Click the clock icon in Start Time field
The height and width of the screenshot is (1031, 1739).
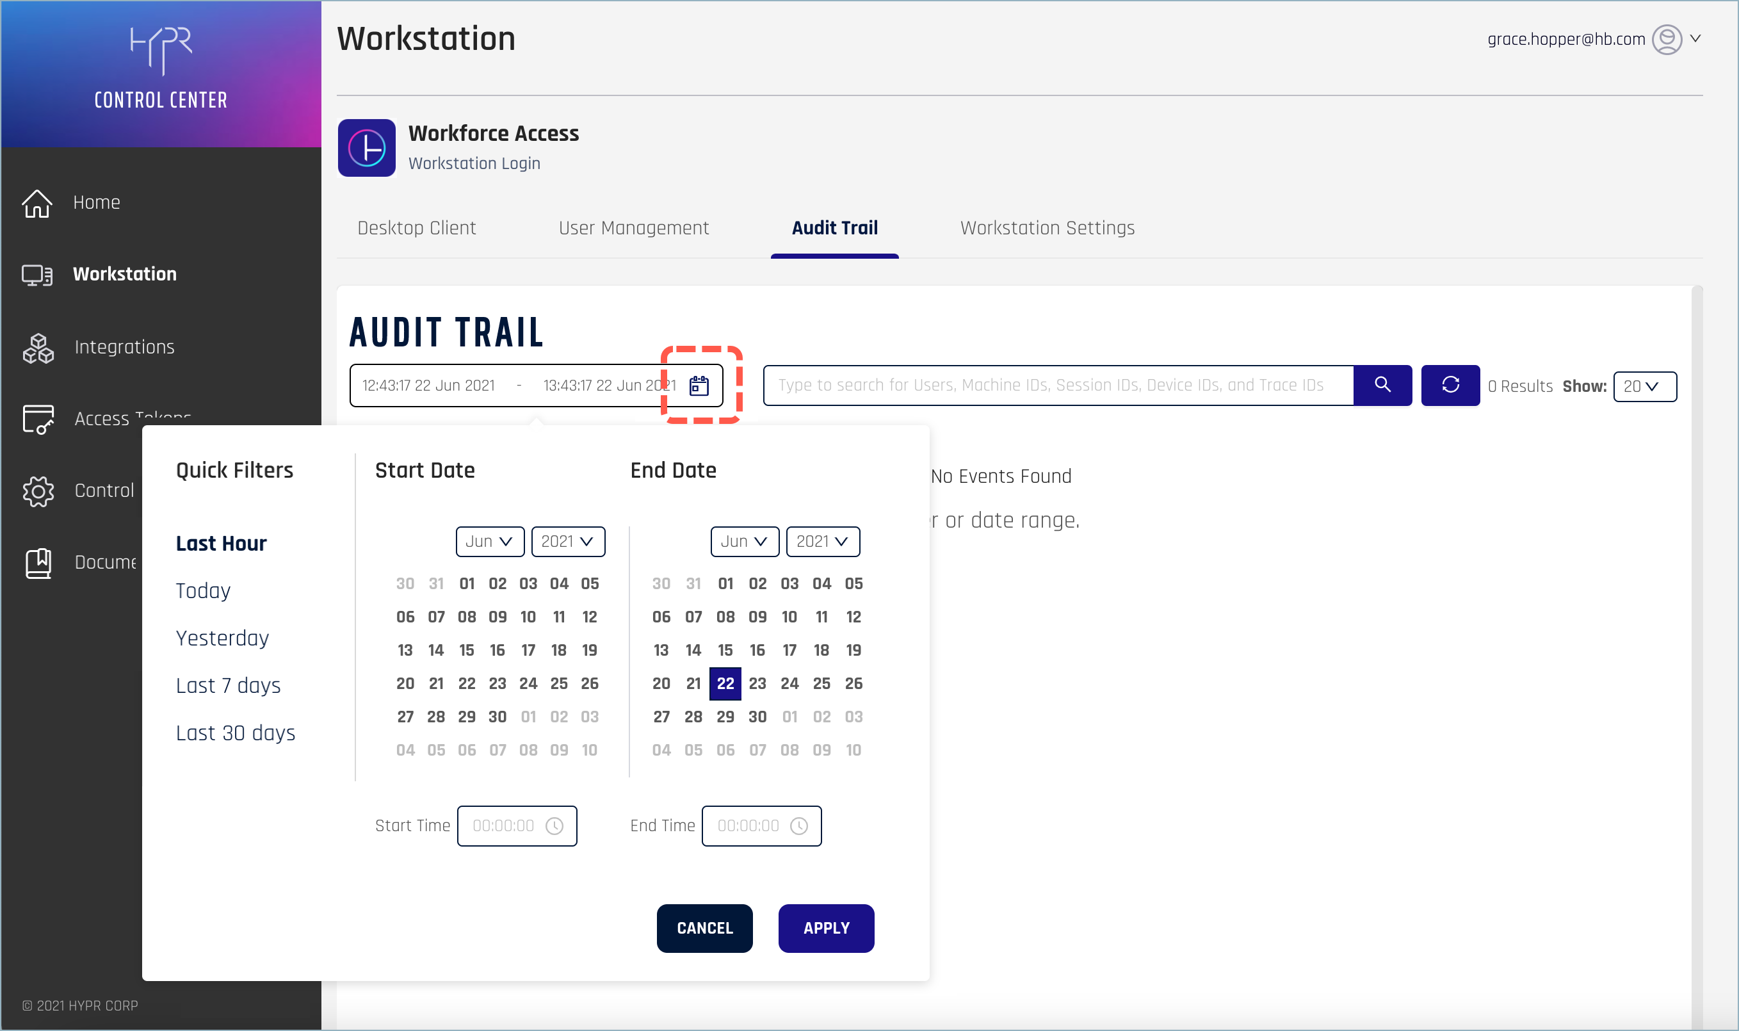[x=554, y=826]
